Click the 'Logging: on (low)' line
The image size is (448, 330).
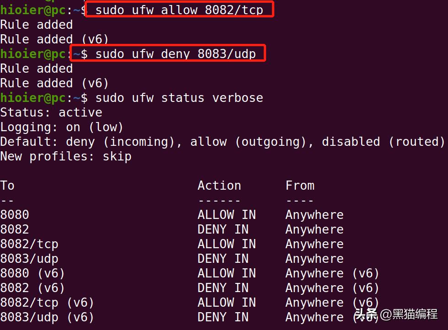62,127
